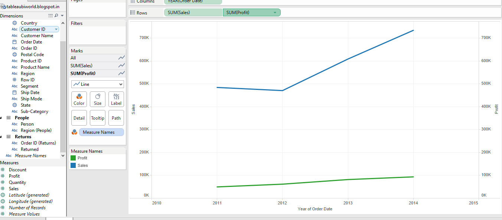This screenshot has width=502, height=220.
Task: Click the Path shelf icon
Action: click(116, 118)
